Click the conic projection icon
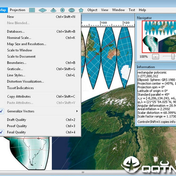Screen dimensions: 176x176 (x=53, y=10)
